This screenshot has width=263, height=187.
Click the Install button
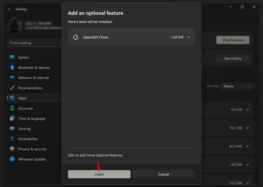point(99,174)
